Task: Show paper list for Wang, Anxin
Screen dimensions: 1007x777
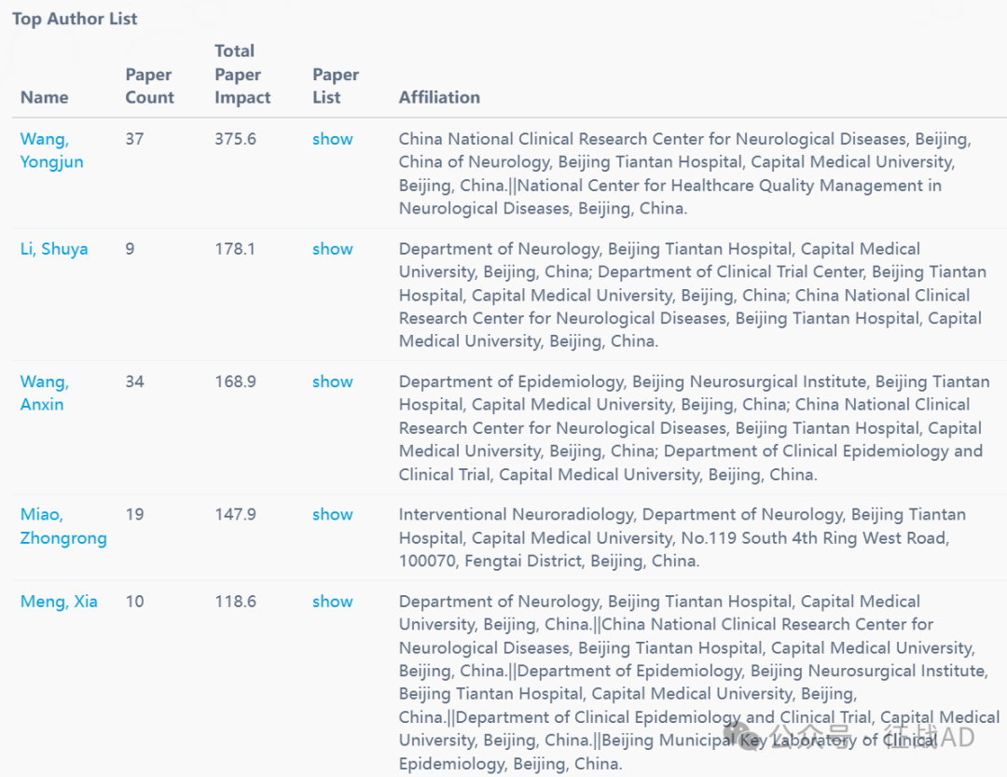Action: [333, 382]
